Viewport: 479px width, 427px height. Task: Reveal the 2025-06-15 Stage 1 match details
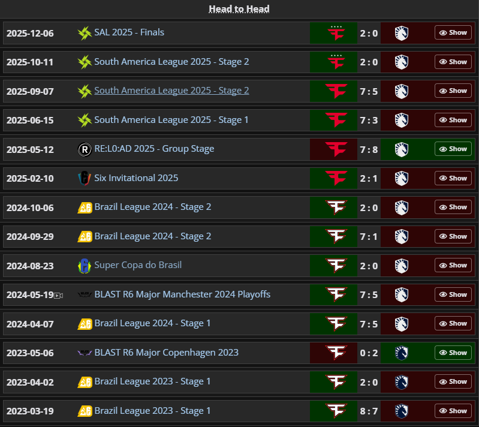[x=453, y=120]
